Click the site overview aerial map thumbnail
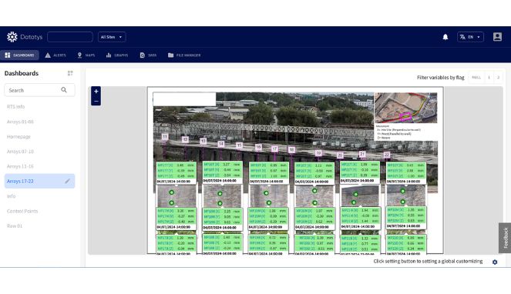511x294 pixels. (405, 108)
